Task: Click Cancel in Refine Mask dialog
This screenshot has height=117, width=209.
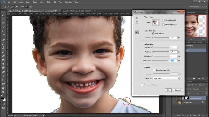Action: pyautogui.click(x=178, y=90)
